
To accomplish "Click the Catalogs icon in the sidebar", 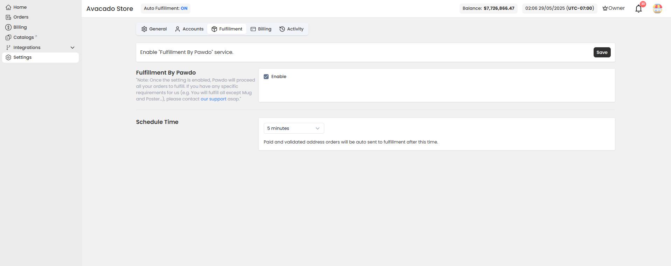I will coord(8,37).
